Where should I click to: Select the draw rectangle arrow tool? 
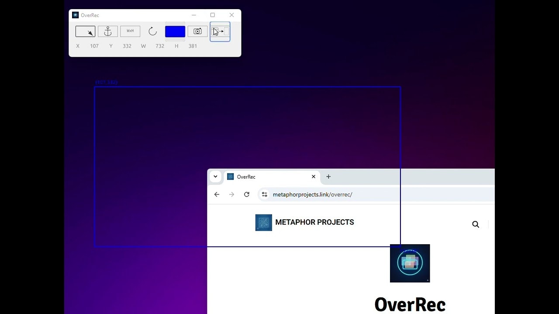coord(85,31)
